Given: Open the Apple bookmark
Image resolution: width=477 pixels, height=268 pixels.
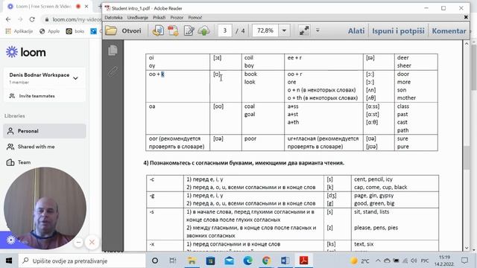Looking at the screenshot, I should [x=50, y=31].
